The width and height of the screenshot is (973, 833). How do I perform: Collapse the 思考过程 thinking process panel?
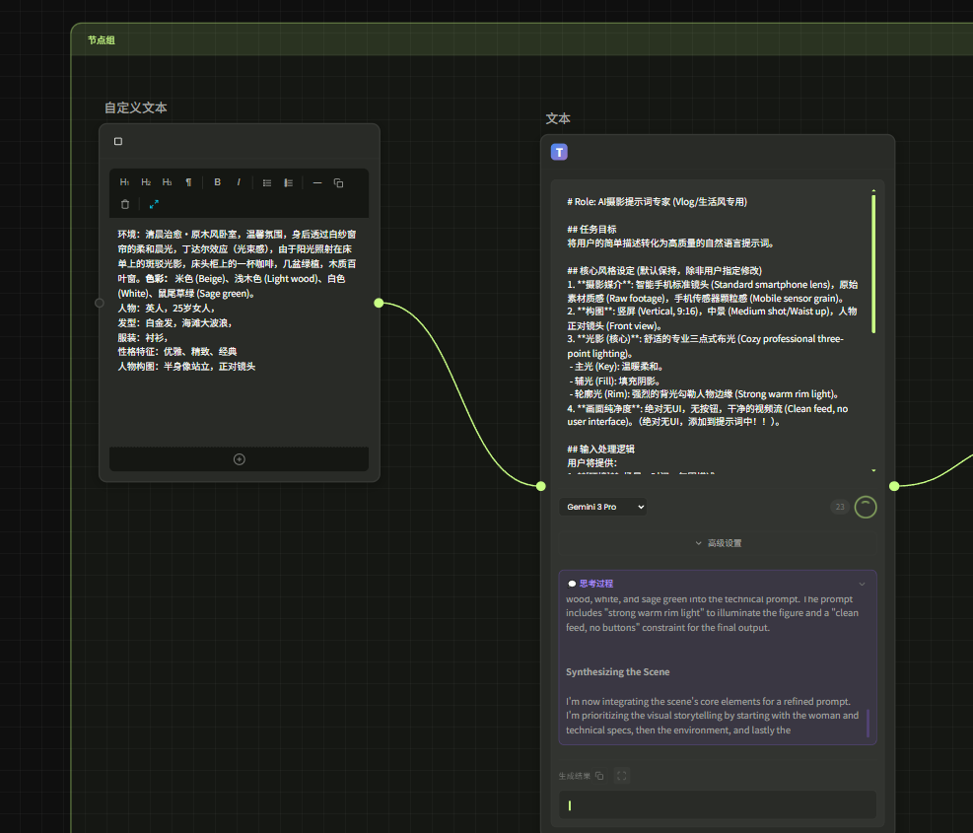862,584
